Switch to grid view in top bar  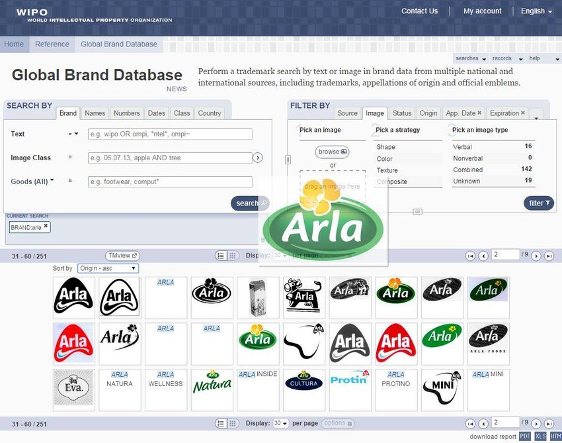coord(233,256)
